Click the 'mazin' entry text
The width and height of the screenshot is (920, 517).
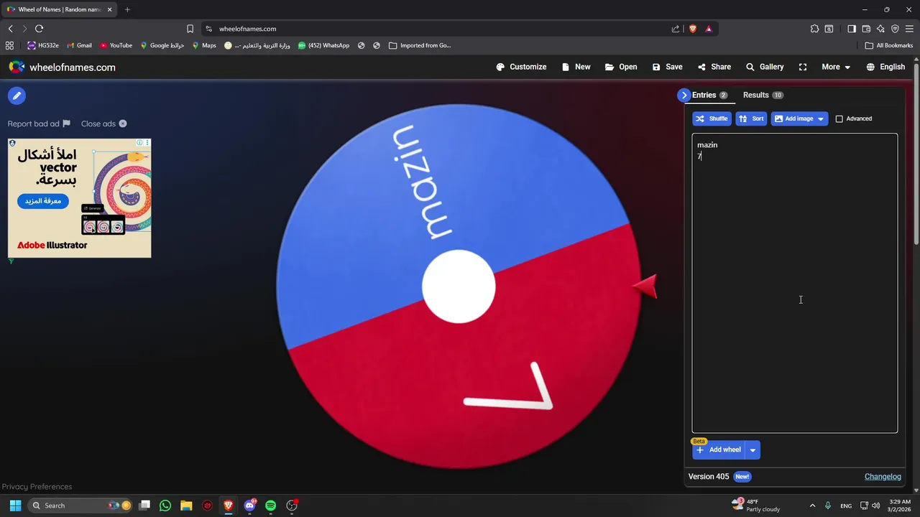tap(707, 145)
